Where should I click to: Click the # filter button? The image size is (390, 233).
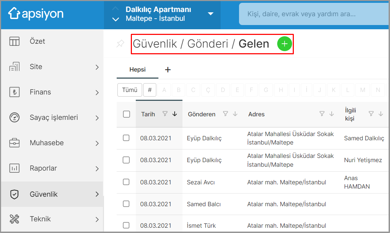(x=150, y=90)
